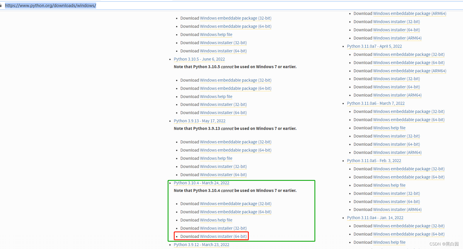This screenshot has height=249, width=463.
Task: Download Windows help file for Python 3.11.0a4
Action: tap(389, 242)
